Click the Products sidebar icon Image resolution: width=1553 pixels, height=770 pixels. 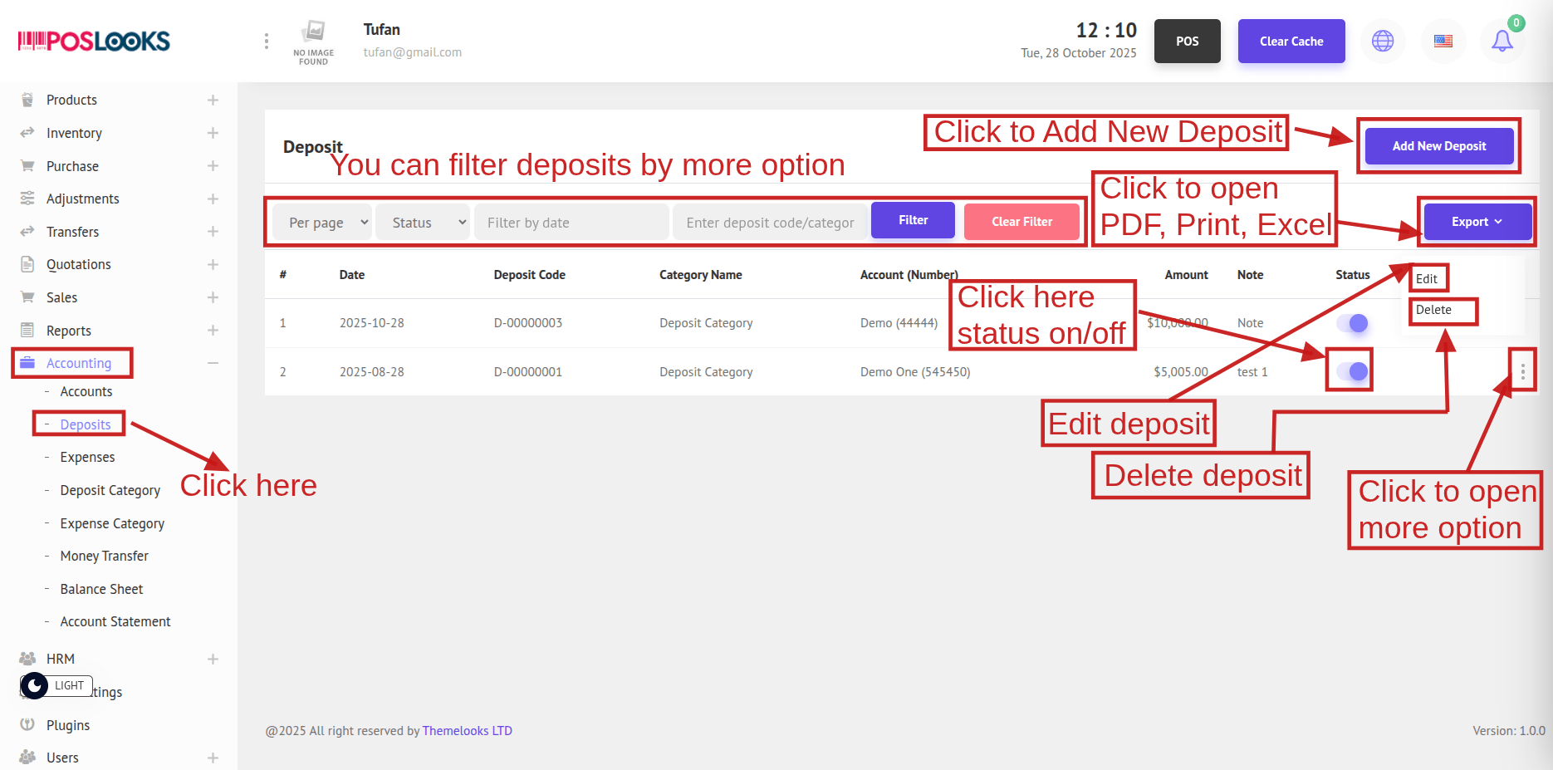pyautogui.click(x=27, y=100)
